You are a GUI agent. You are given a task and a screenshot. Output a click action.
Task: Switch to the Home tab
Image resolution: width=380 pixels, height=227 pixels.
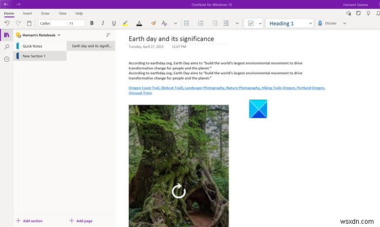9,14
